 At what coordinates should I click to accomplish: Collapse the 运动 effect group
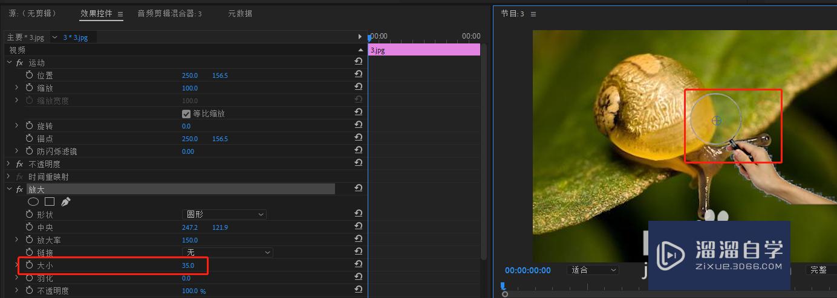[x=10, y=63]
